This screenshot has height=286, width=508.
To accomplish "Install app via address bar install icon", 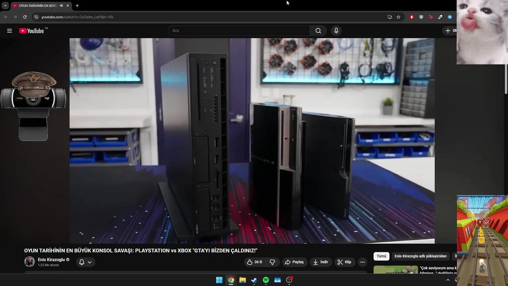I will [390, 17].
